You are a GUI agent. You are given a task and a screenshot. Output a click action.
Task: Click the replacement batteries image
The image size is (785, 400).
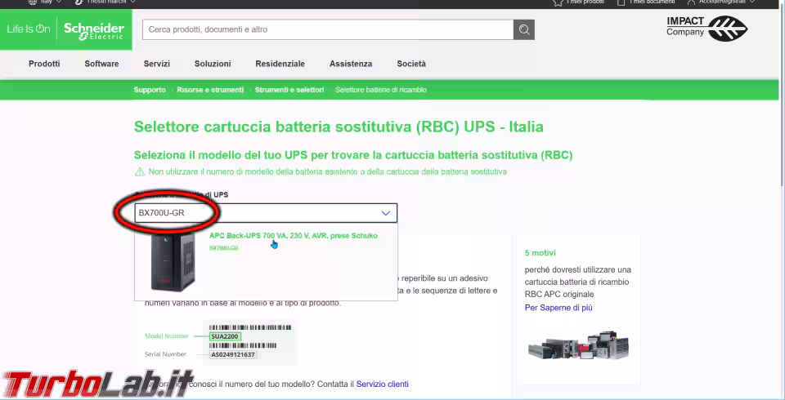pyautogui.click(x=577, y=344)
